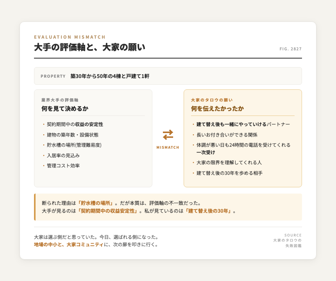The width and height of the screenshot is (336, 281).
Task: Click the phrase 次の扉を叩きに行く
Action: (134, 245)
